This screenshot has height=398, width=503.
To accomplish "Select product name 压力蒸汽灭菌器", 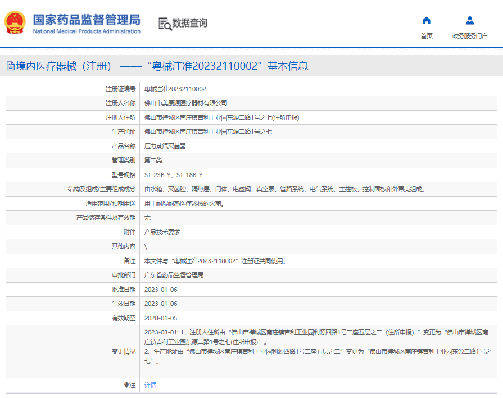I will 165,146.
